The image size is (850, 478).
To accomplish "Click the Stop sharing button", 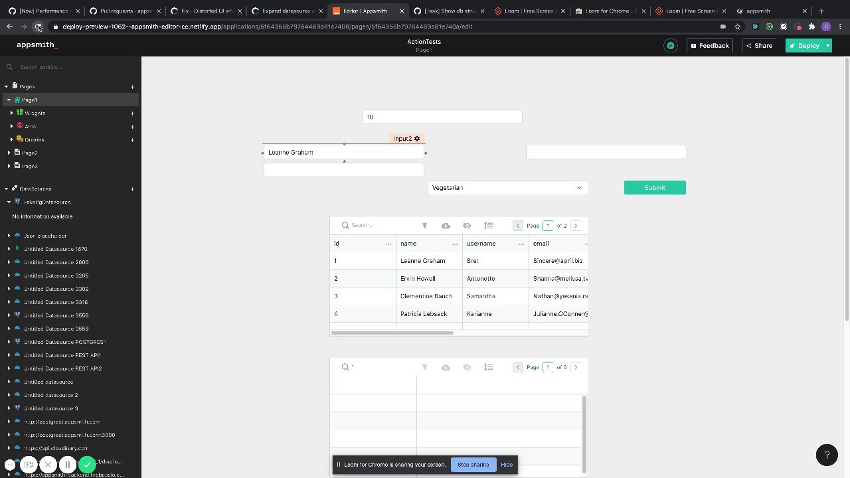I will pyautogui.click(x=473, y=465).
